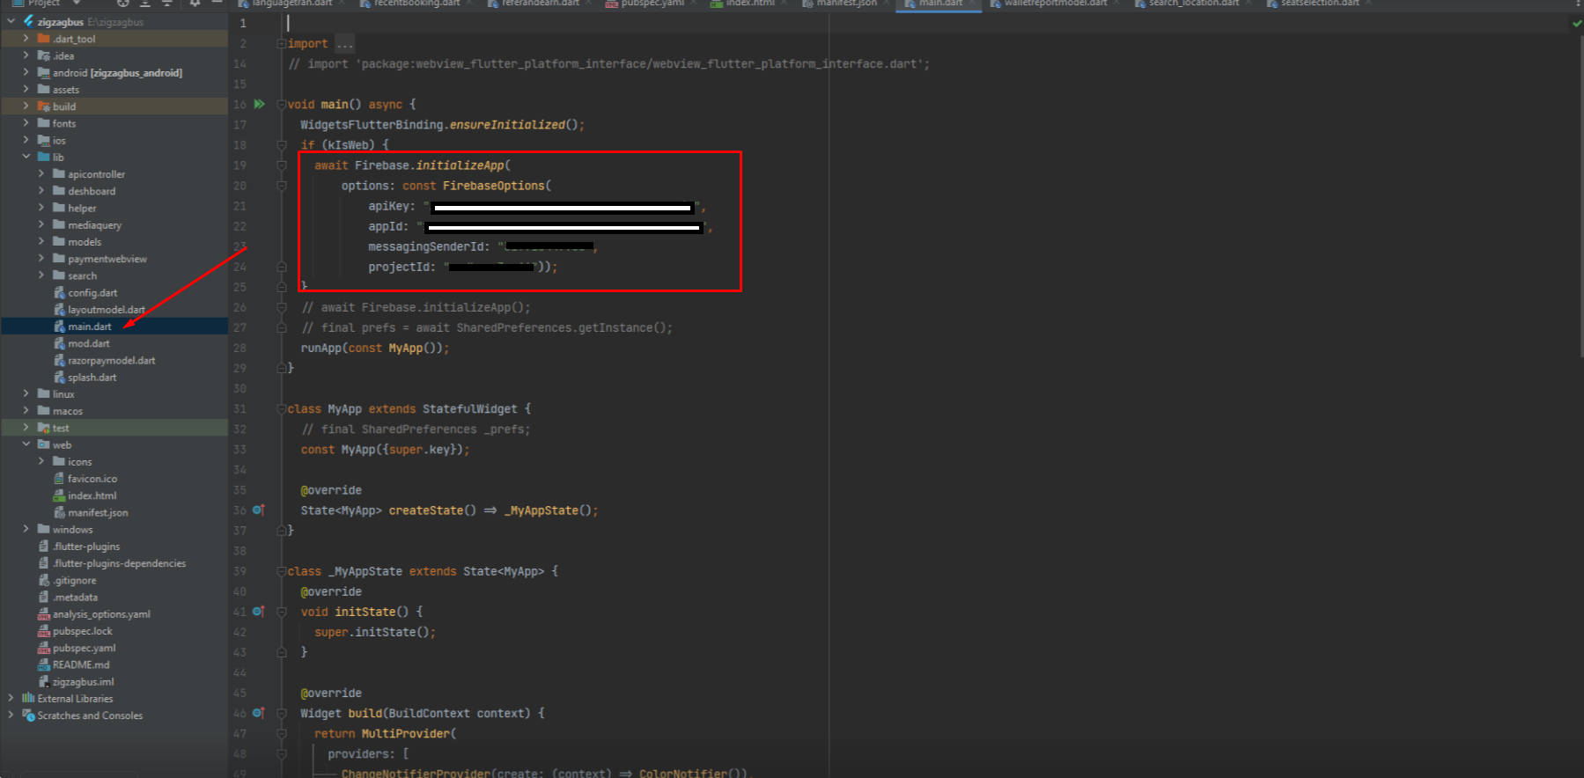Click the locate file target icon in Project panel
The height and width of the screenshot is (778, 1584).
click(x=123, y=4)
